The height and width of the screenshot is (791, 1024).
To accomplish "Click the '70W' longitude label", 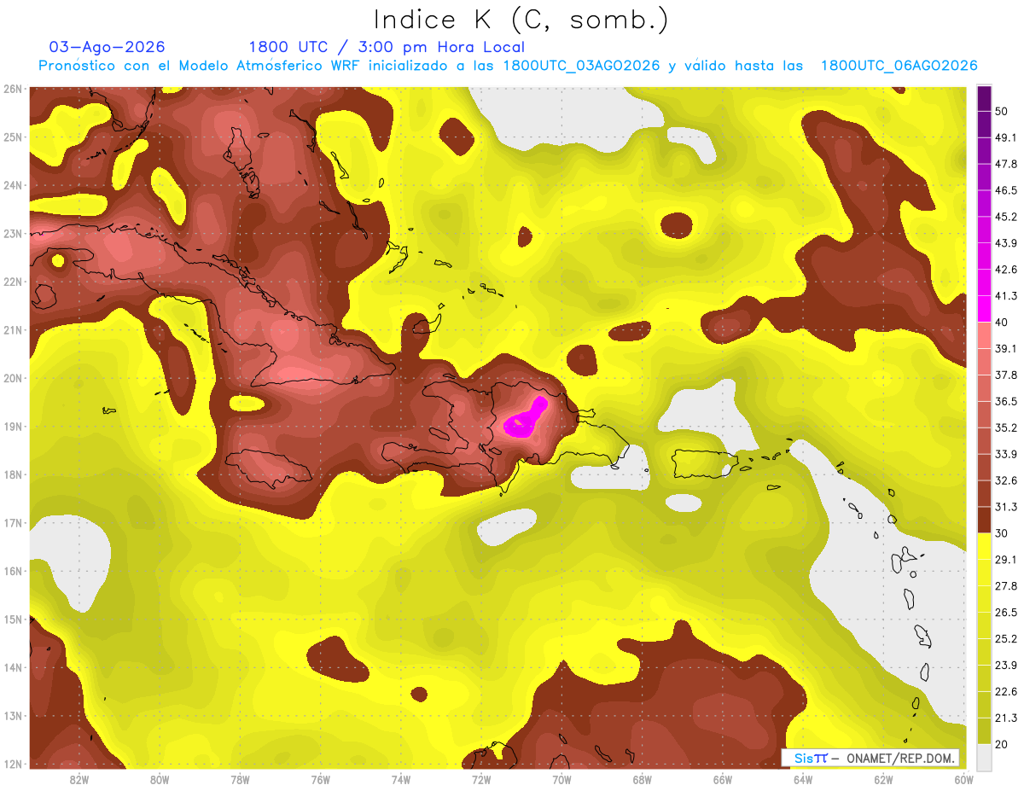I will [x=561, y=779].
